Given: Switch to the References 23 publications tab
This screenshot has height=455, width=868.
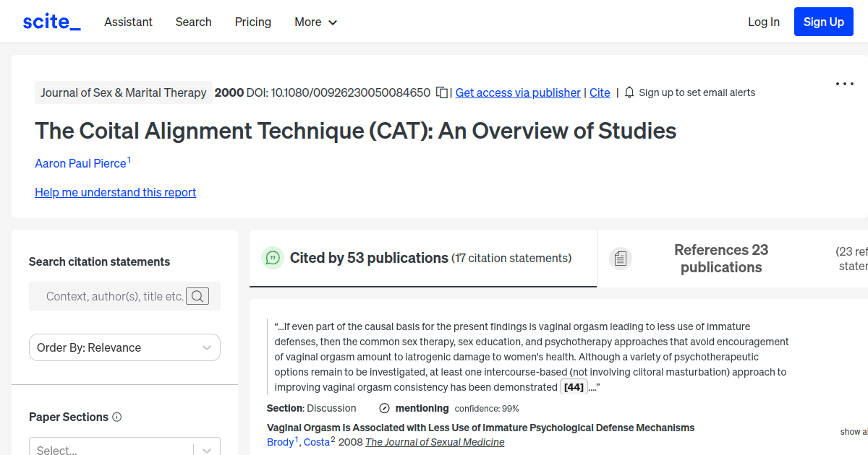Looking at the screenshot, I should pos(721,258).
